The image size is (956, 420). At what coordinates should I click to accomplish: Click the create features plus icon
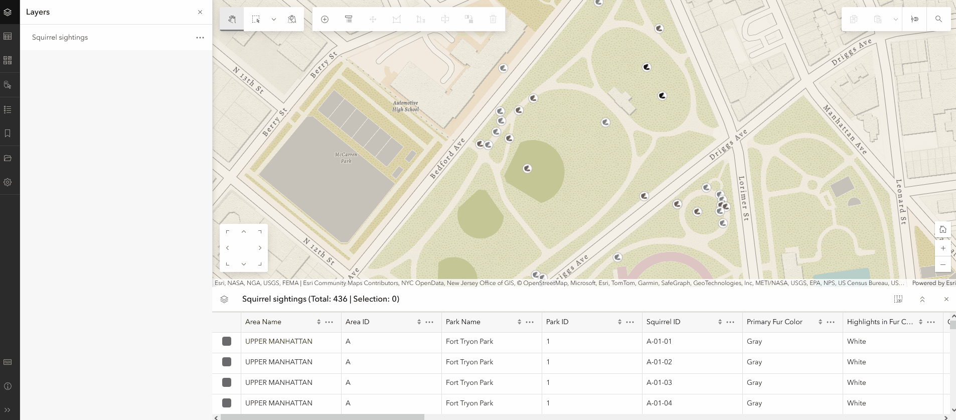(x=325, y=19)
